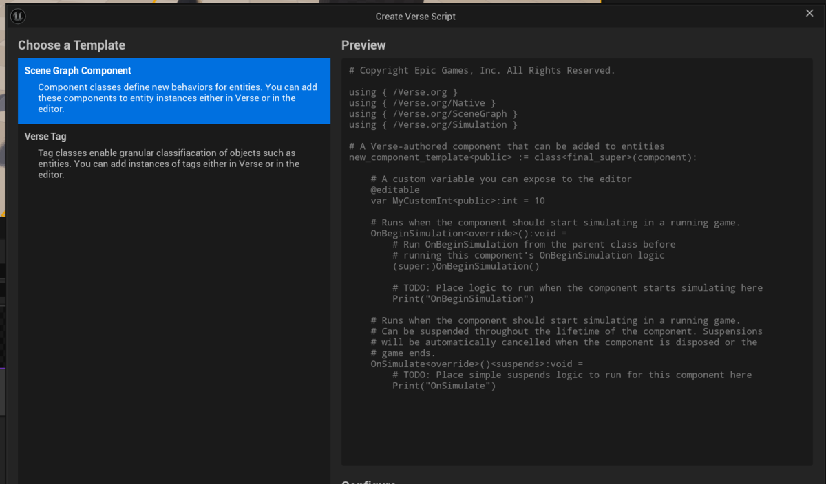
Task: Click the @editable attribute line
Action: pyautogui.click(x=395, y=190)
